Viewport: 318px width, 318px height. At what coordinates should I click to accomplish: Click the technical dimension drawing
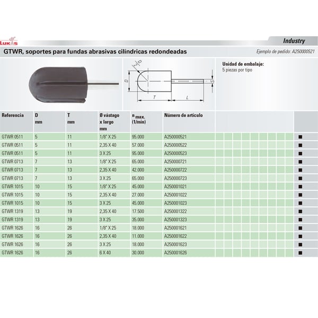pos(168,81)
